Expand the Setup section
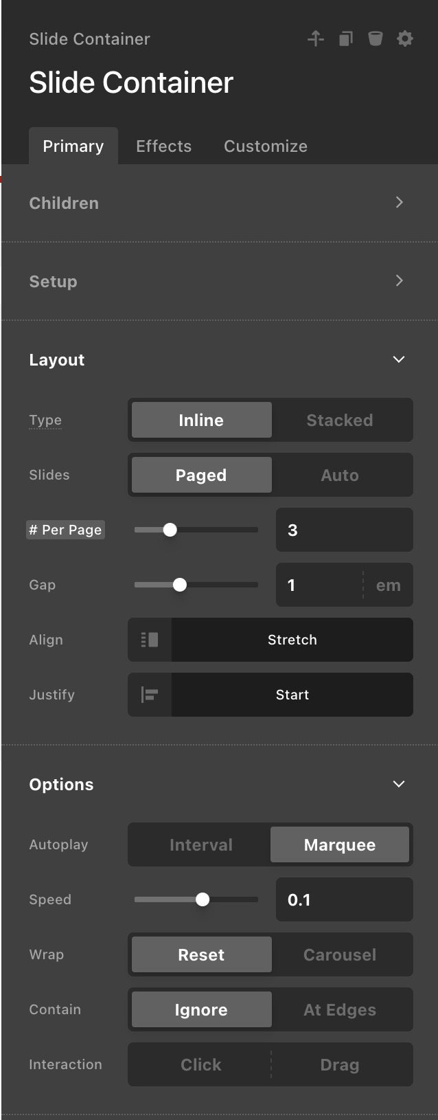438x1120 pixels. pyautogui.click(x=399, y=281)
